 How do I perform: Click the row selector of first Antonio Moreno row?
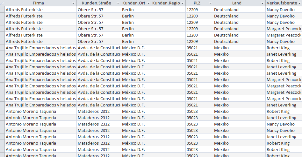tap(2, 111)
